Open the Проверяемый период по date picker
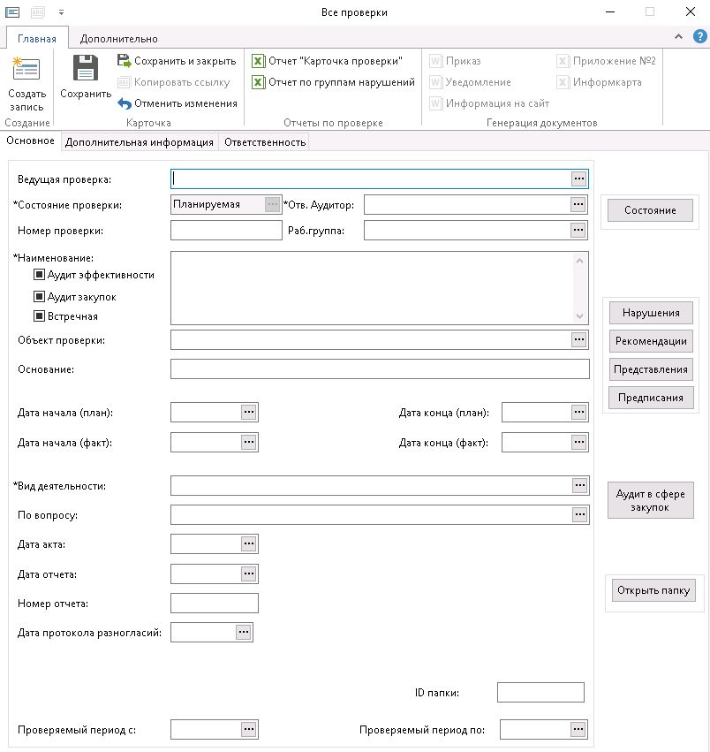 (578, 729)
